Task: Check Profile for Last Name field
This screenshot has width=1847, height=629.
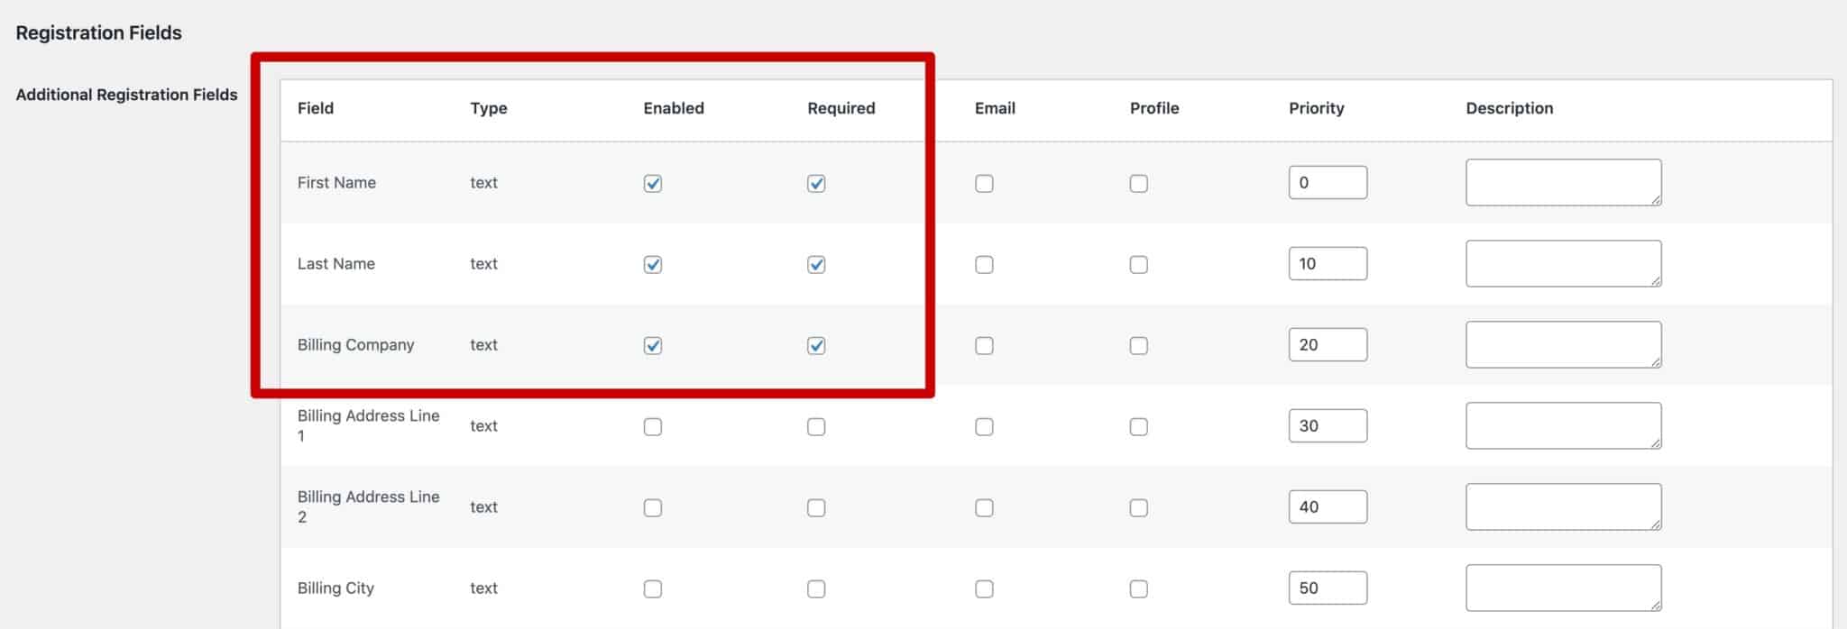Action: tap(1138, 264)
